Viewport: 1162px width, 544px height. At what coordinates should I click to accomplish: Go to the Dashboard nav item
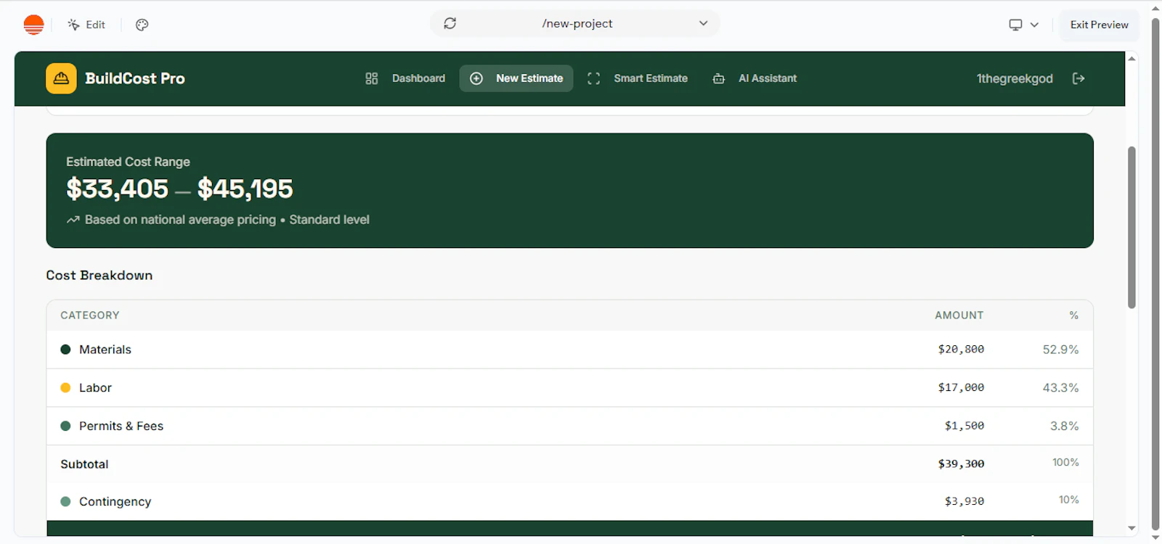click(405, 78)
